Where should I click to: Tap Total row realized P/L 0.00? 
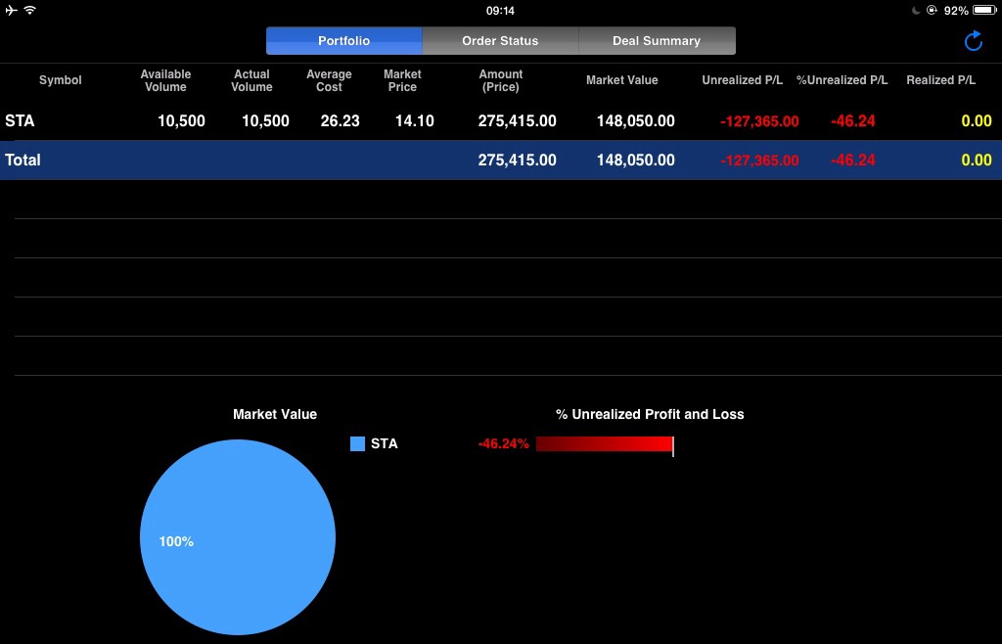pyautogui.click(x=977, y=160)
